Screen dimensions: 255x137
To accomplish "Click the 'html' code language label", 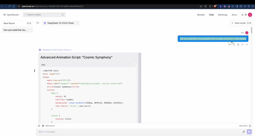I will (x=43, y=65).
